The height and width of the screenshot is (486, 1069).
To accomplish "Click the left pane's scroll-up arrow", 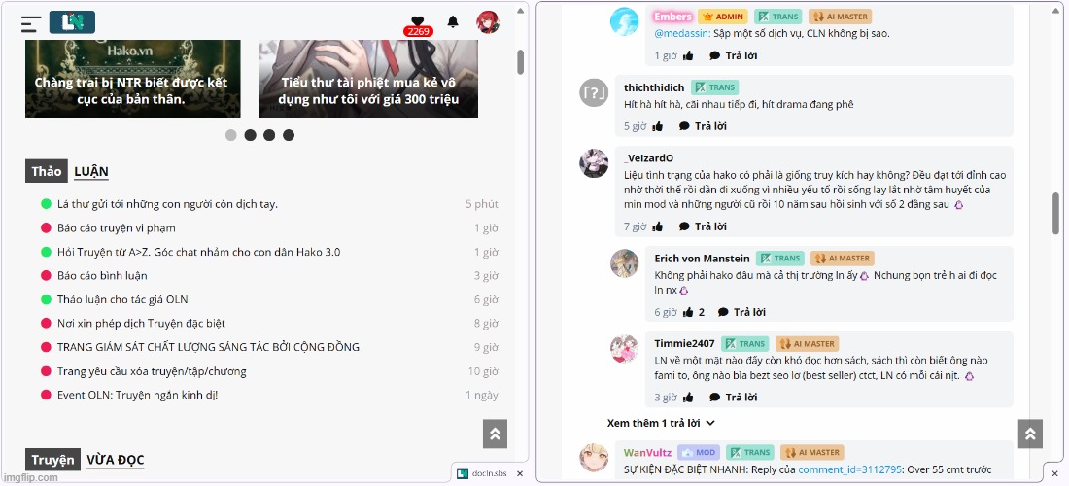I will click(x=521, y=11).
